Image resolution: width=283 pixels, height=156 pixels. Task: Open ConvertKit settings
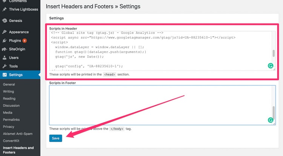(x=11, y=141)
